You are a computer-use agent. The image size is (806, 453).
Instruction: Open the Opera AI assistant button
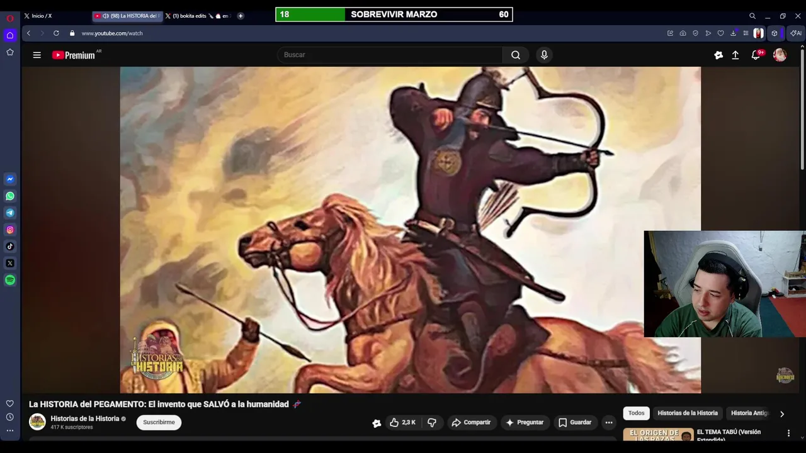click(796, 33)
